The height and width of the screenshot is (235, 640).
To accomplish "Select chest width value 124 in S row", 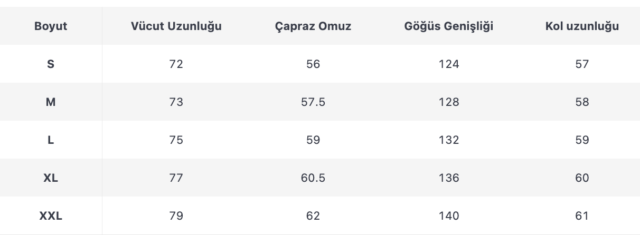I will click(449, 64).
